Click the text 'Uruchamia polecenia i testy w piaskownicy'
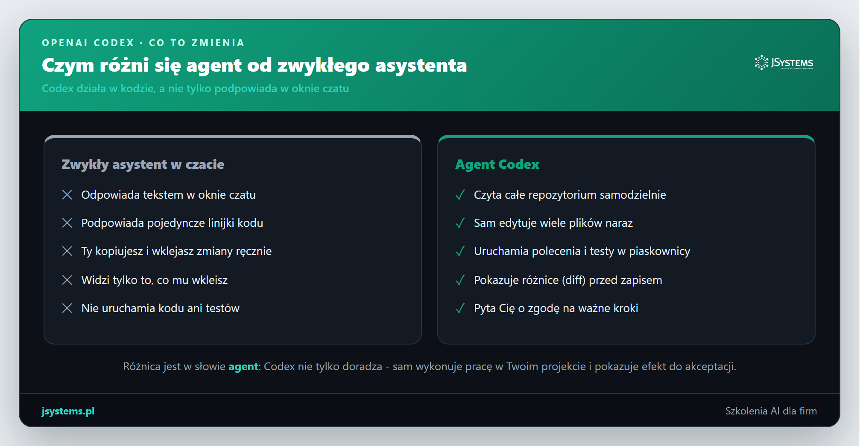Image resolution: width=860 pixels, height=446 pixels. pyautogui.click(x=582, y=251)
